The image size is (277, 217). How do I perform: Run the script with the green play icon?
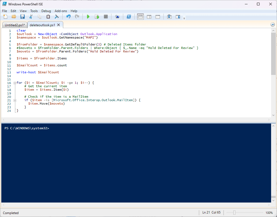coord(88,17)
